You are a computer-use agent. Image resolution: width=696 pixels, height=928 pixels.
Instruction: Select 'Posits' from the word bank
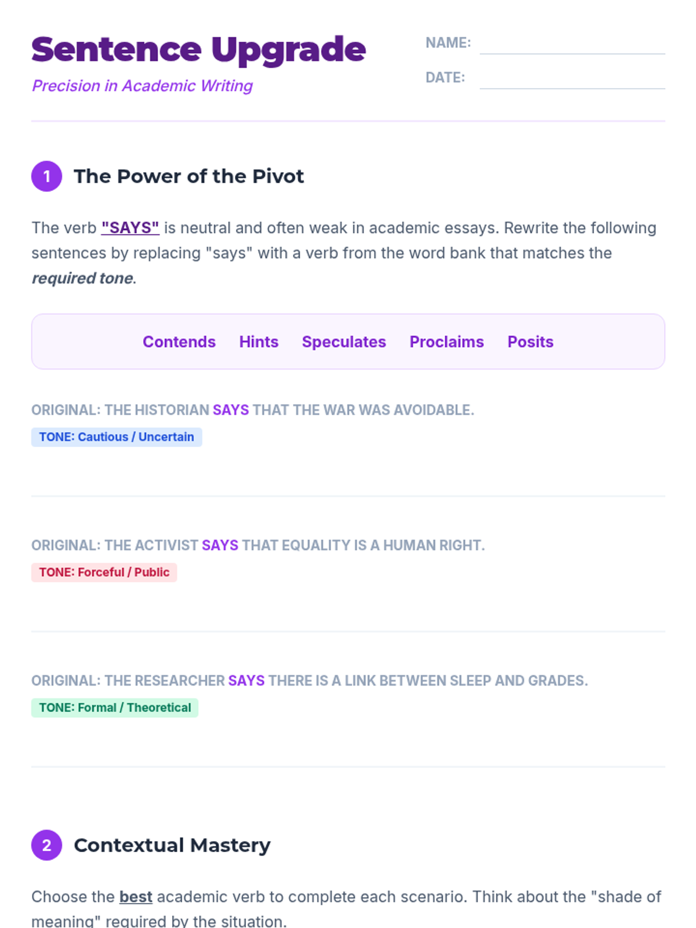tap(530, 342)
